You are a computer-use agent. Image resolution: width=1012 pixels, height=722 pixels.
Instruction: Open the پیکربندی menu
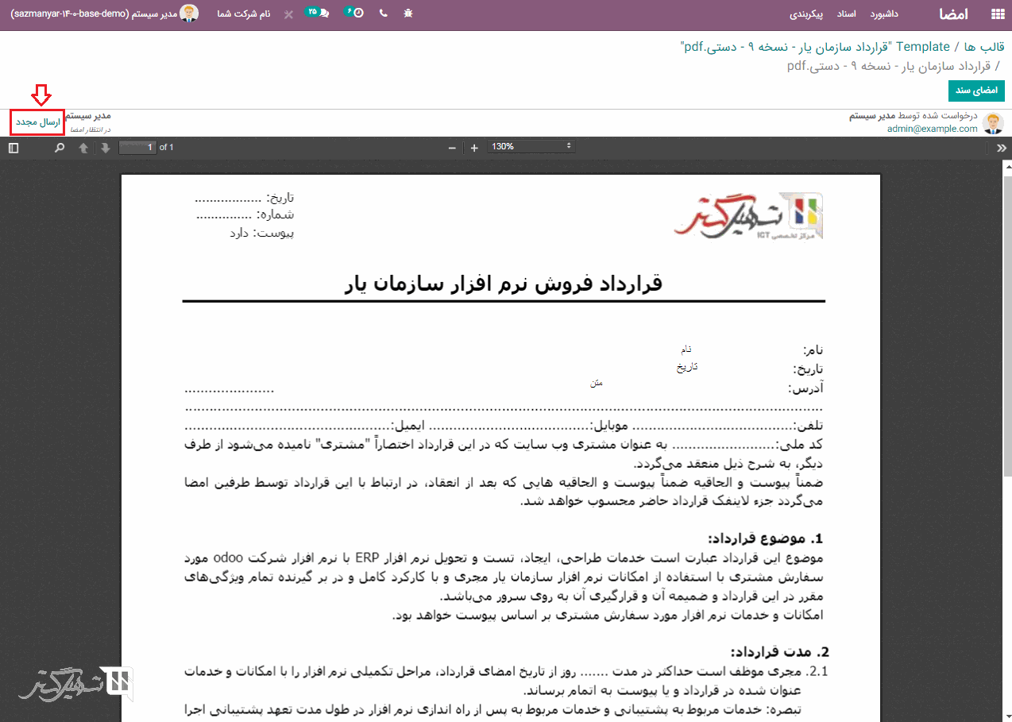tap(805, 14)
